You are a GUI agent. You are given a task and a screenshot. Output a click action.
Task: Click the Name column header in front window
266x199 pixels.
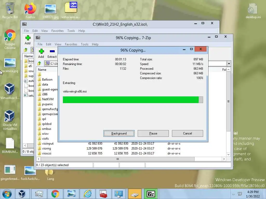pyautogui.click(x=42, y=69)
